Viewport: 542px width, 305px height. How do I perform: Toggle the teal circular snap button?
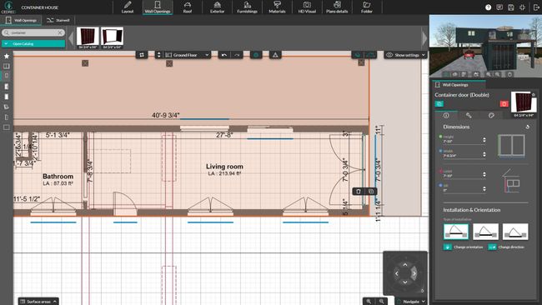(x=256, y=55)
